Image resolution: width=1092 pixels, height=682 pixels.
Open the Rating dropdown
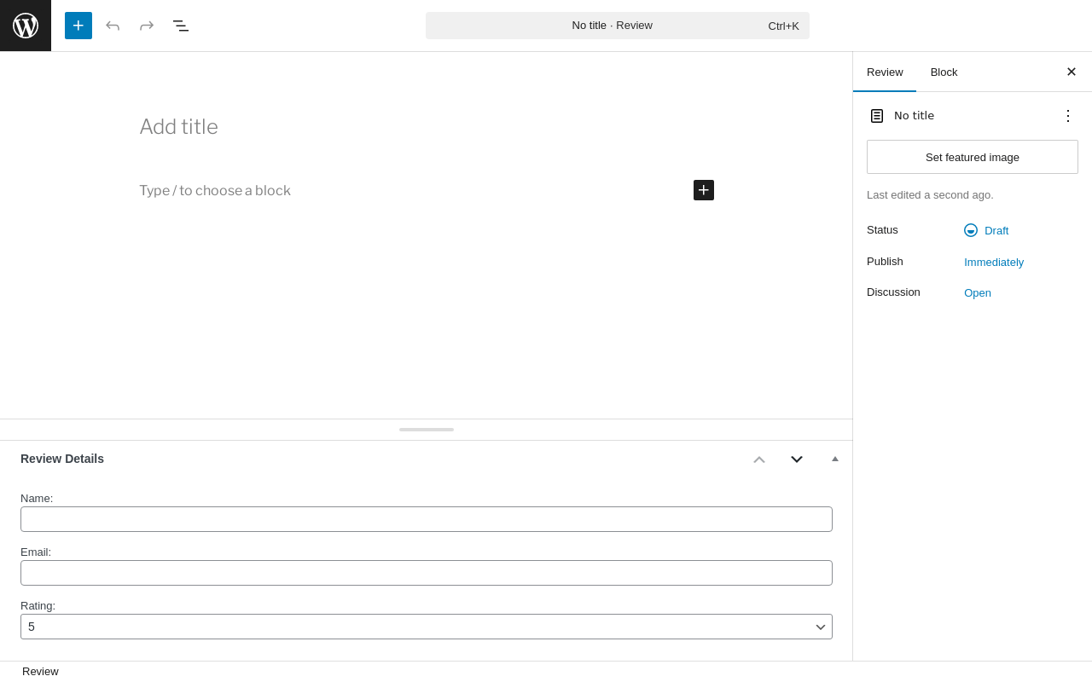[427, 627]
